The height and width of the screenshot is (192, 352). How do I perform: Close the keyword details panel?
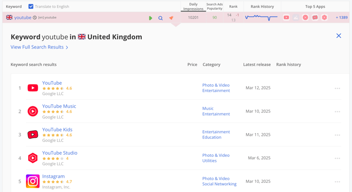[x=339, y=36]
